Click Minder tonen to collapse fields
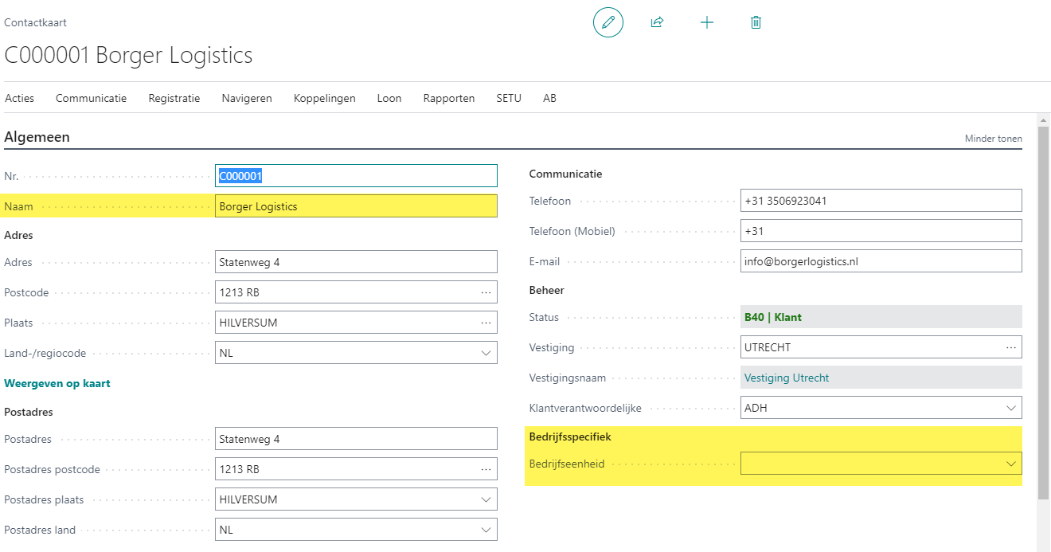 [993, 139]
